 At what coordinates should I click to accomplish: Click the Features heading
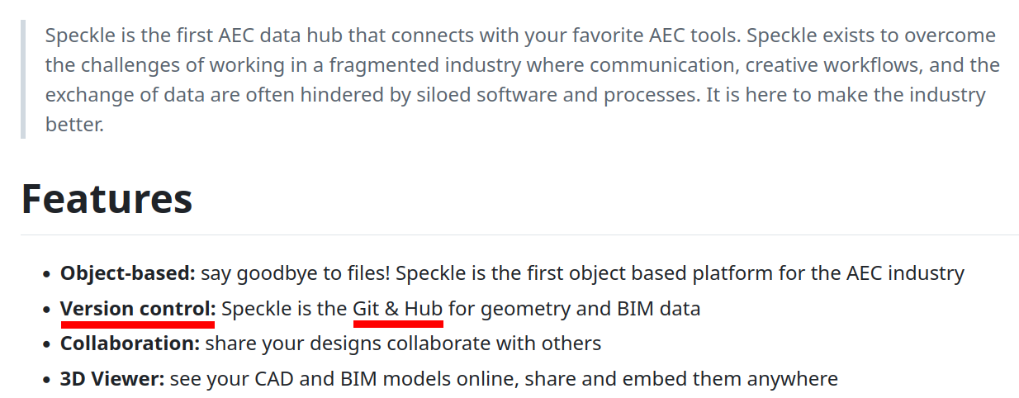pyautogui.click(x=107, y=199)
